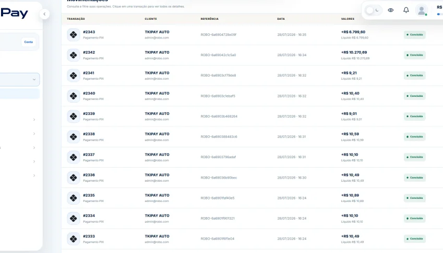443x253 pixels.
Task: Click date 28/07/2026 - 16:35
Action: tap(292, 35)
